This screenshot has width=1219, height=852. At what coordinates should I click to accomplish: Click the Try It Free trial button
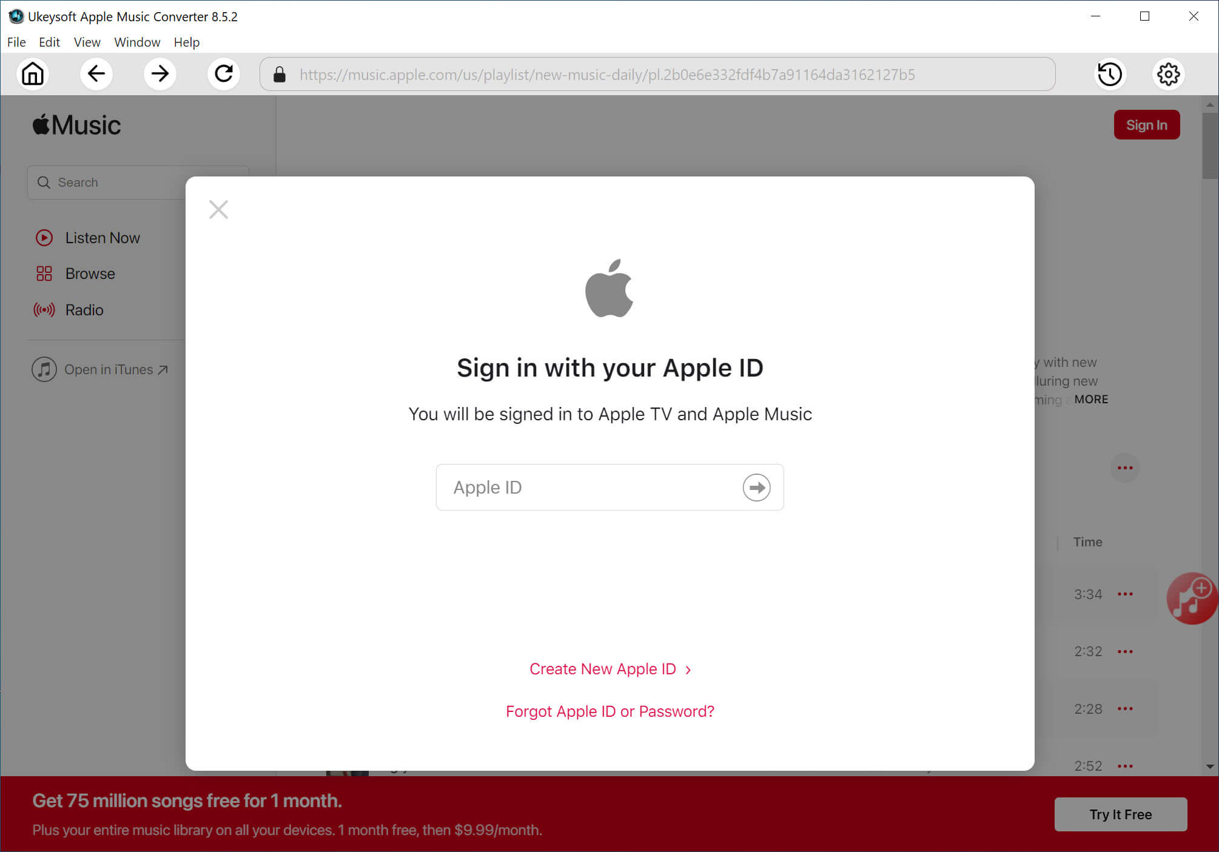coord(1121,814)
